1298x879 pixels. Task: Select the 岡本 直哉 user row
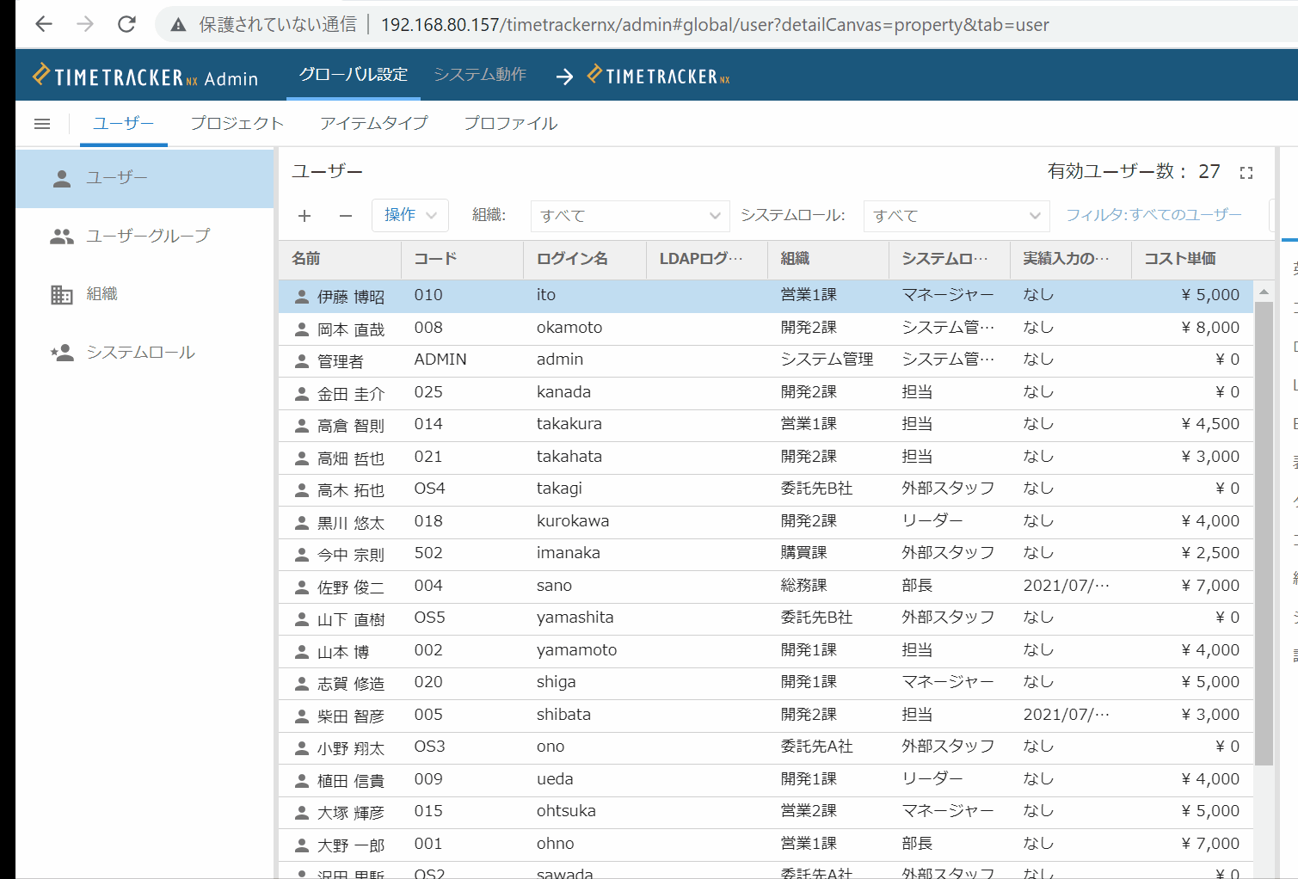(x=351, y=329)
